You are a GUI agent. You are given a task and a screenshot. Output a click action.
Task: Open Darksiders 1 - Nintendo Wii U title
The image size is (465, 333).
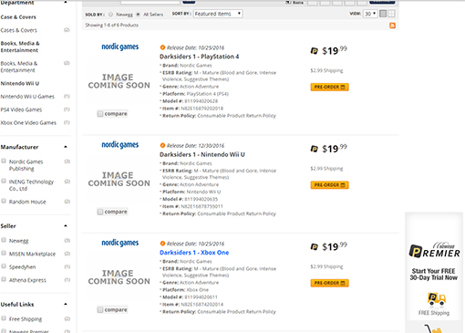(x=202, y=154)
